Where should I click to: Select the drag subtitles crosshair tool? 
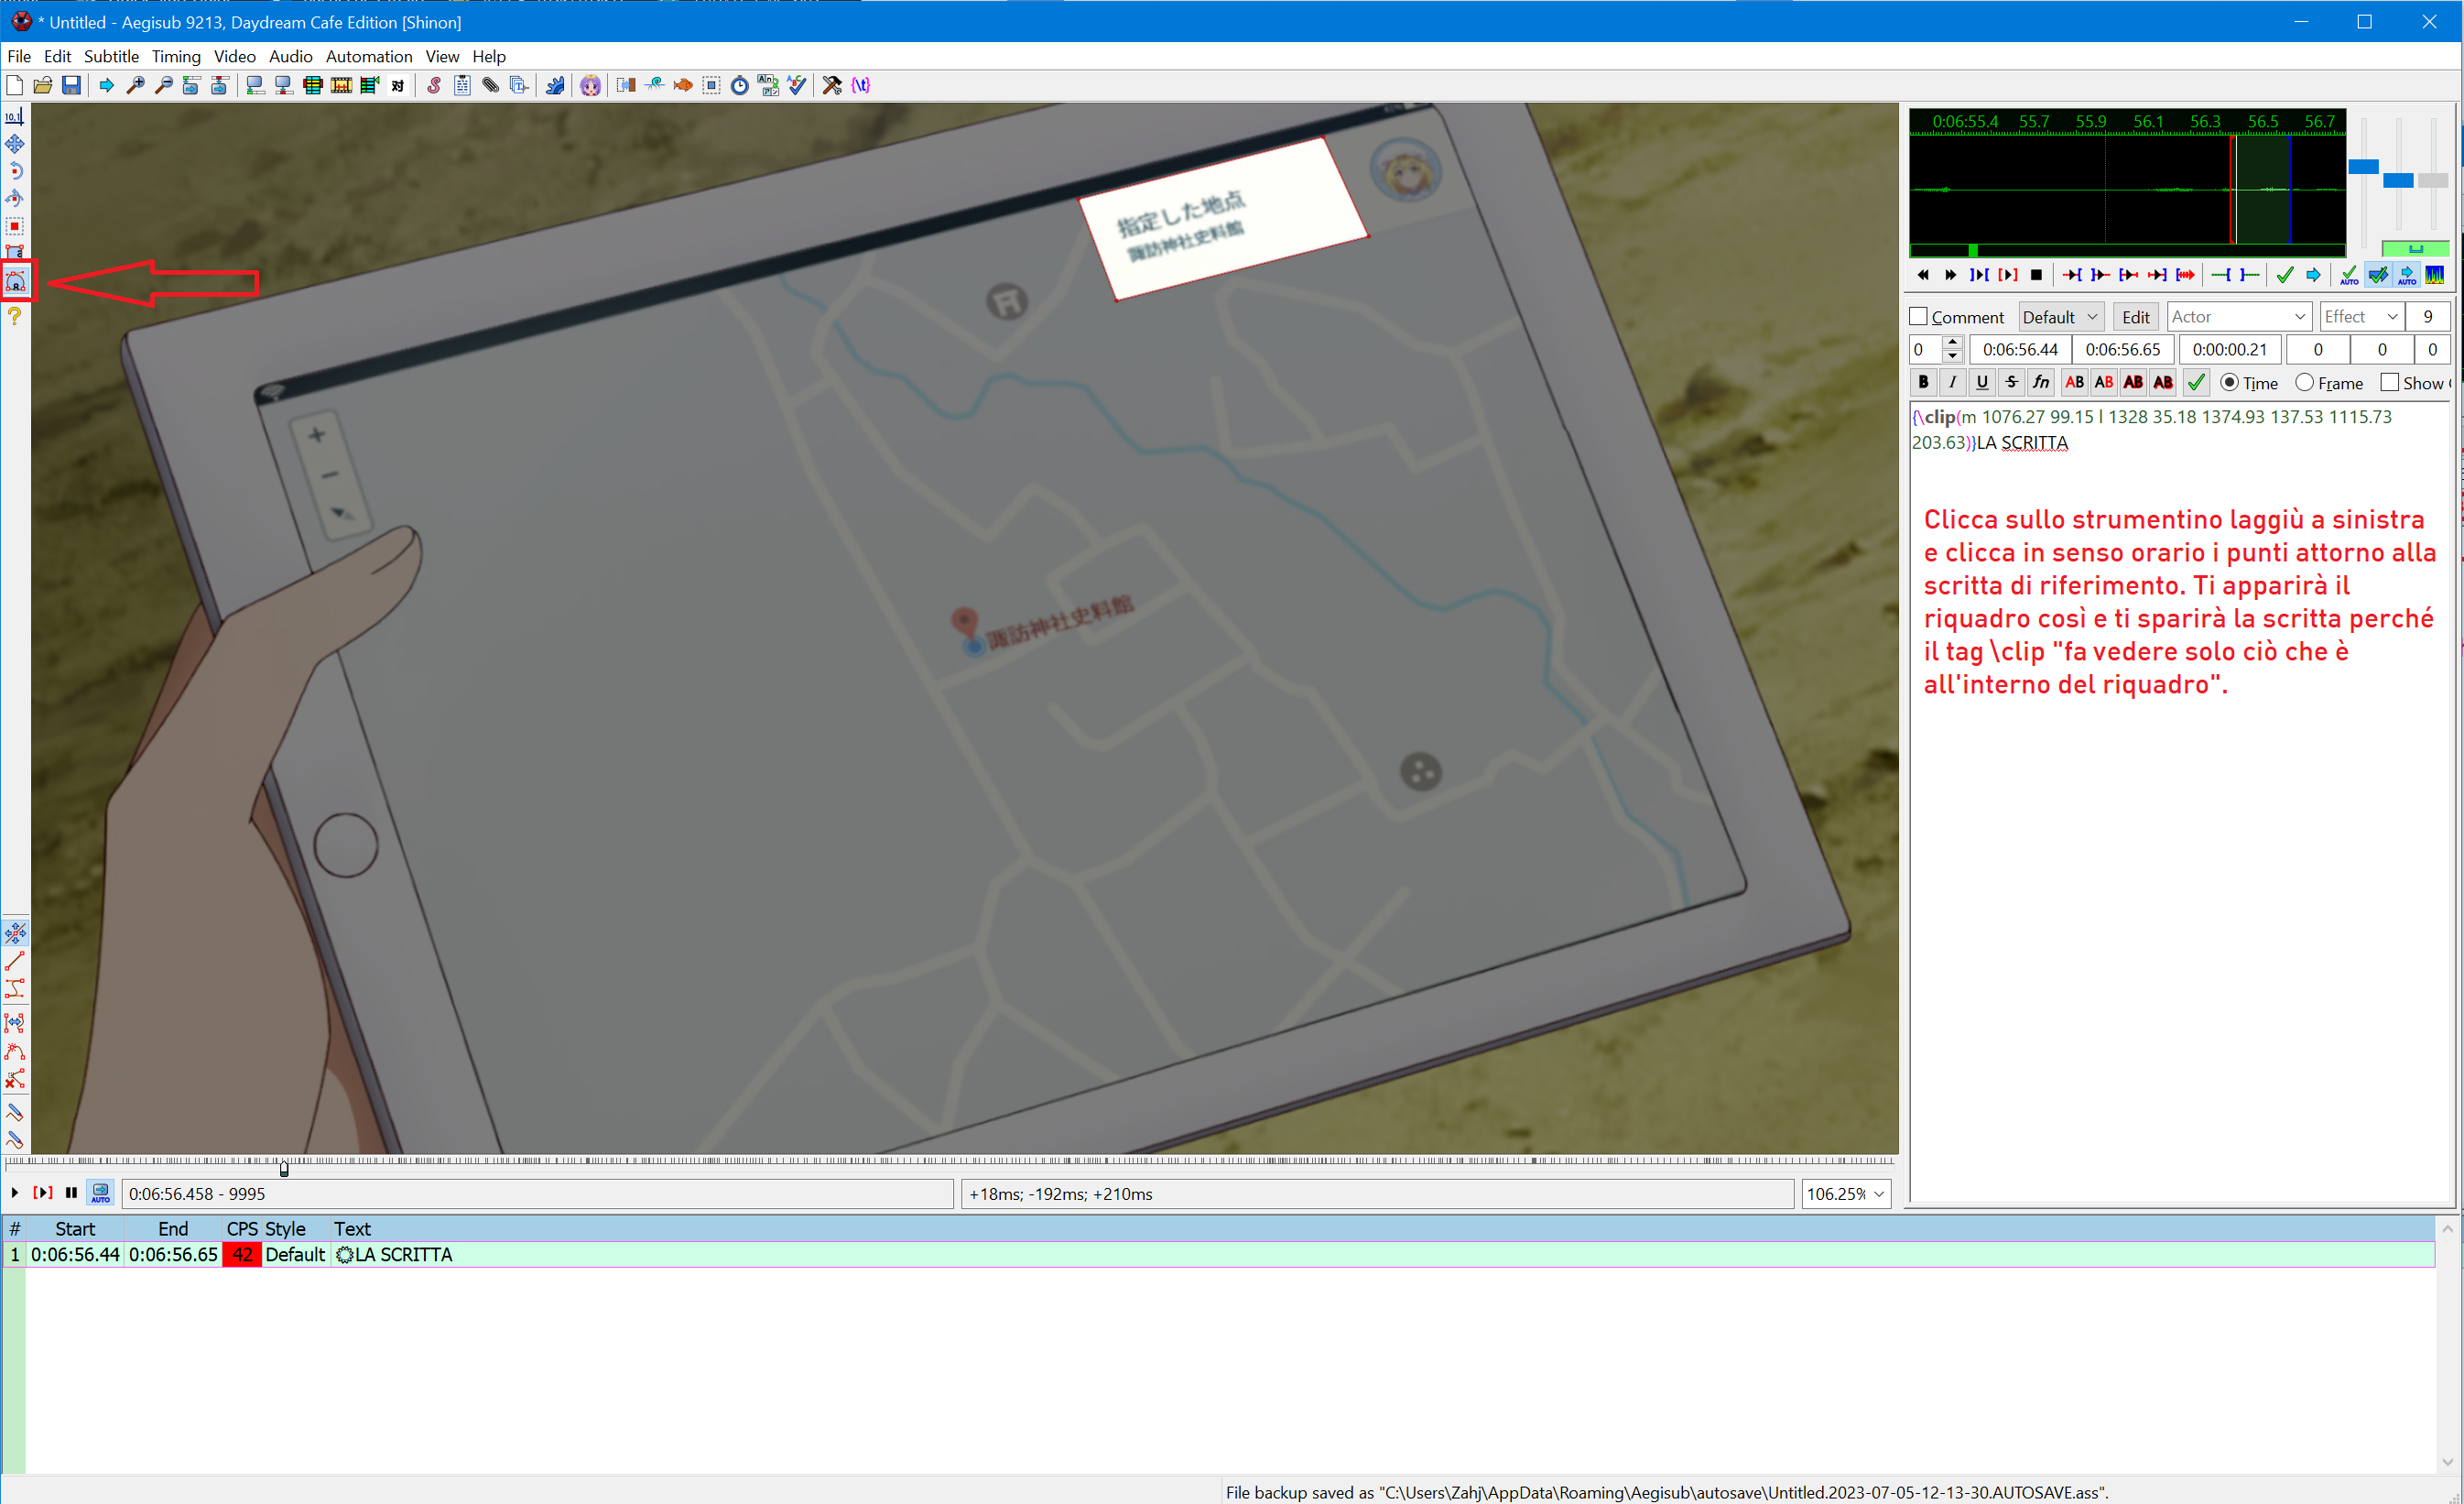coord(15,144)
